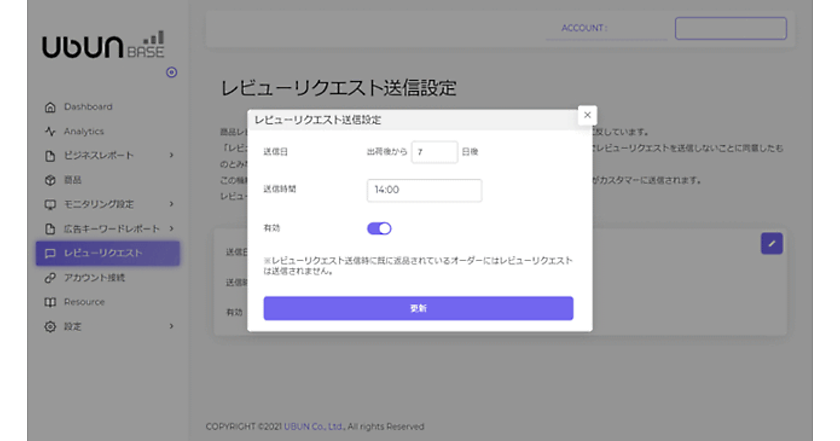840x441 pixels.
Task: Click the 送信日 days input field
Action: 434,151
